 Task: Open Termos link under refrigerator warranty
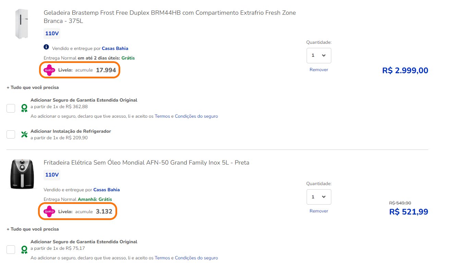coord(162,116)
